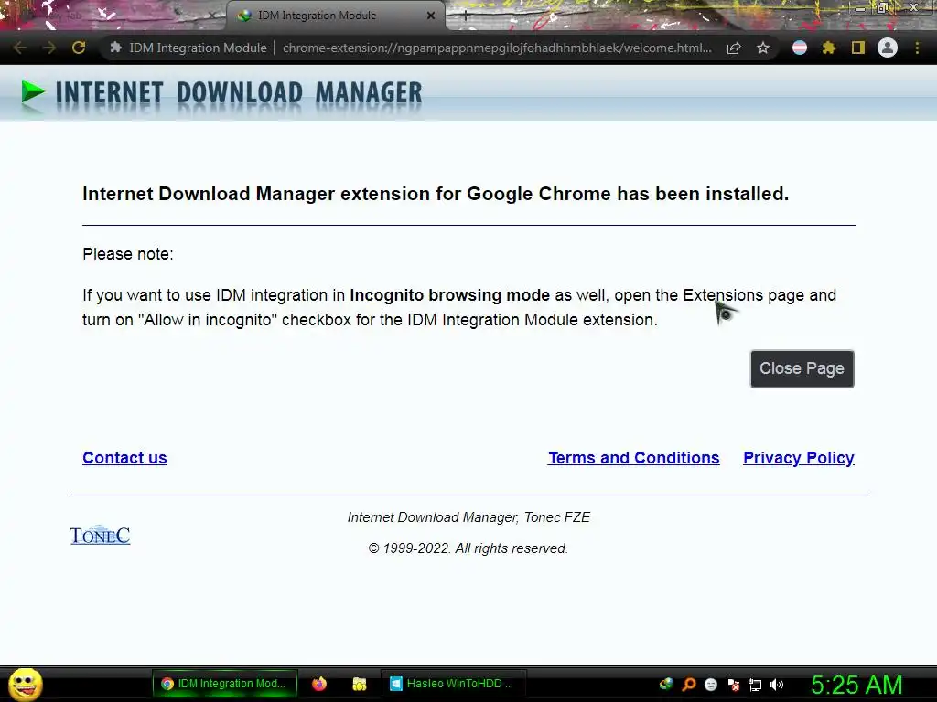Click the Close Page button
This screenshot has width=937, height=702.
(802, 369)
